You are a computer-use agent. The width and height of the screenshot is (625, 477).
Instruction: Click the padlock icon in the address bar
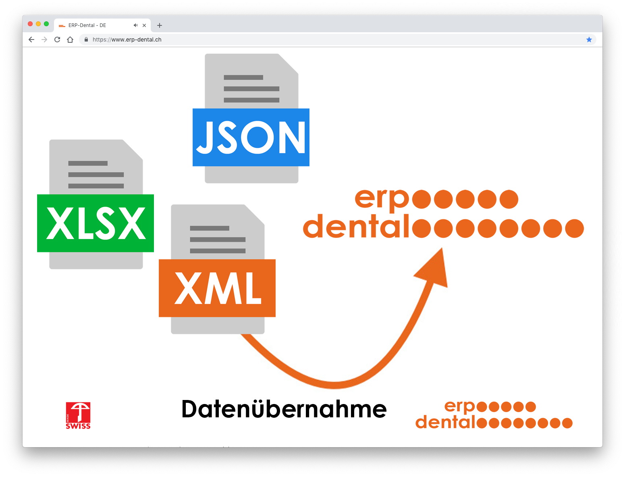[x=86, y=40]
